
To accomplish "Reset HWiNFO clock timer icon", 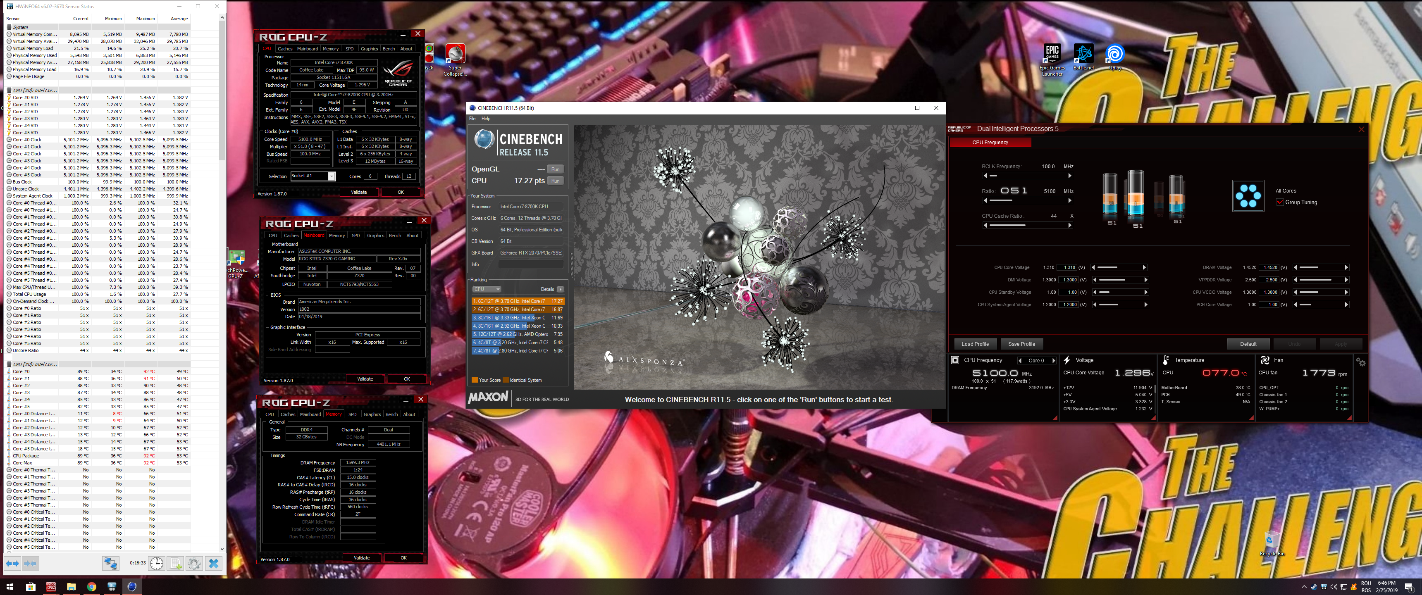I will coord(157,564).
